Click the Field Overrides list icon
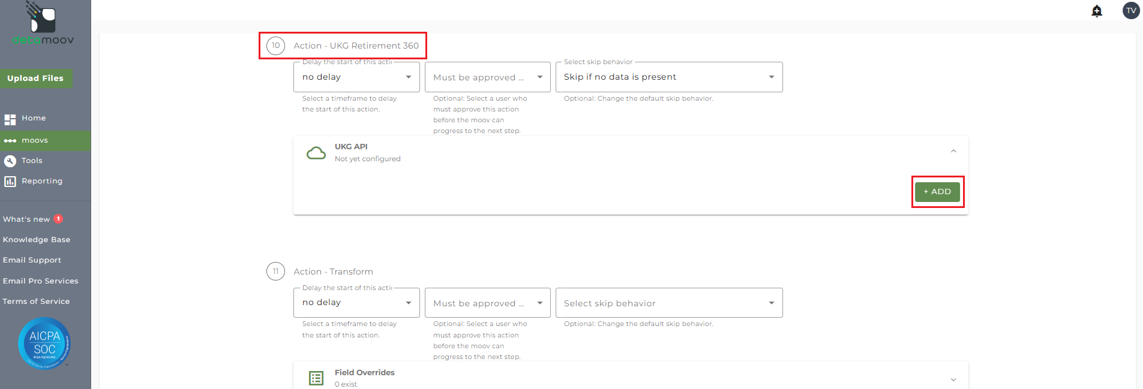This screenshot has height=389, width=1143. (x=316, y=378)
